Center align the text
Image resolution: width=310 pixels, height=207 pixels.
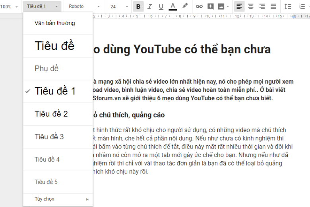pos(250,6)
